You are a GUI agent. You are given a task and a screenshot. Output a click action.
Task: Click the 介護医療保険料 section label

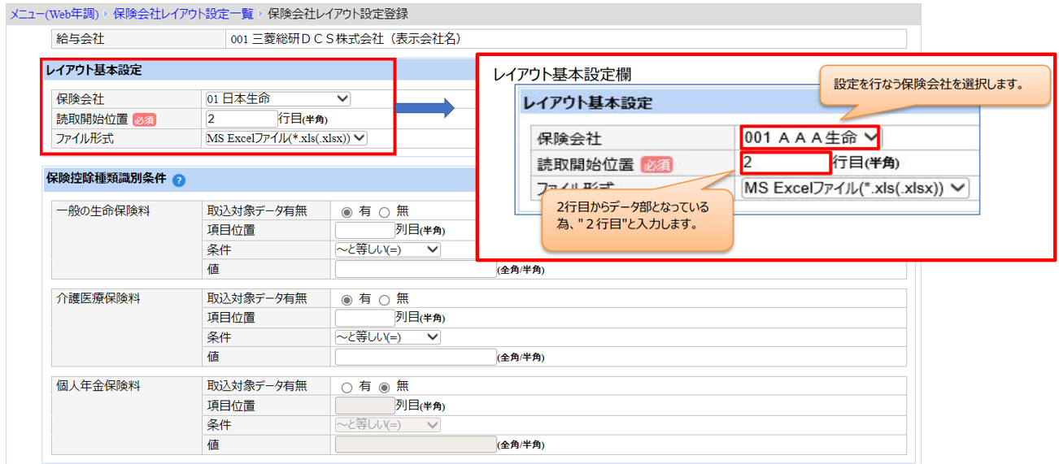pyautogui.click(x=98, y=298)
